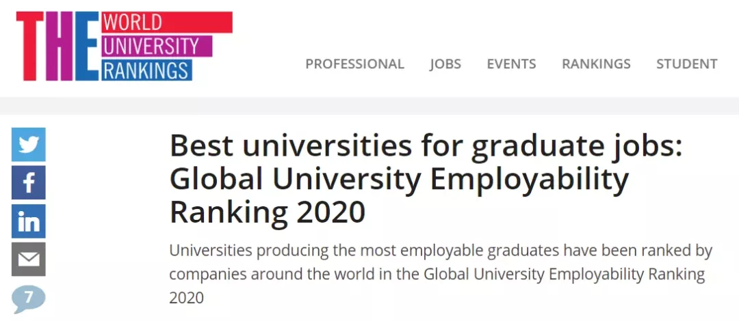The height and width of the screenshot is (321, 739).
Task: Select the STUDENT navigation item
Action: pos(687,64)
